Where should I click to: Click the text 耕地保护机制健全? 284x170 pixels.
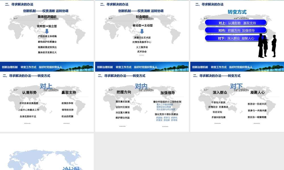point(47,42)
